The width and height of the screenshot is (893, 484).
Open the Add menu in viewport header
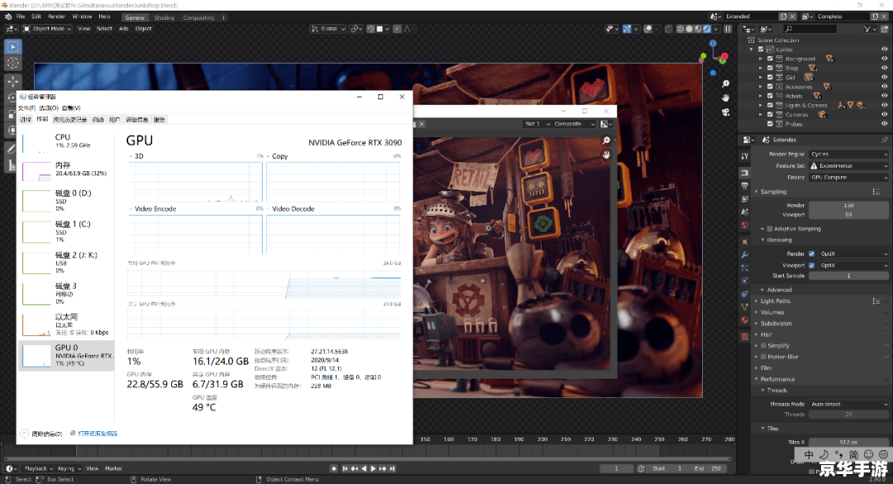pos(123,28)
